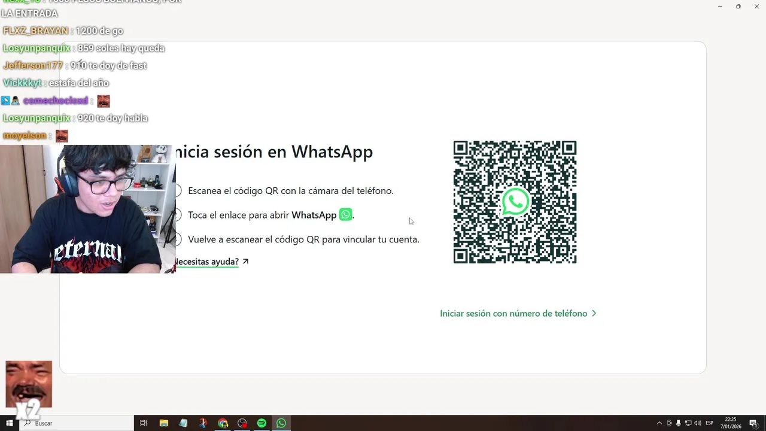Click the external-link arrow beside 'ayuda?'
The height and width of the screenshot is (431, 766).
tap(245, 262)
